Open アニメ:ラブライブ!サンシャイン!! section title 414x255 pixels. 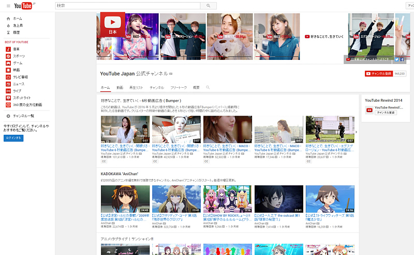coord(127,239)
